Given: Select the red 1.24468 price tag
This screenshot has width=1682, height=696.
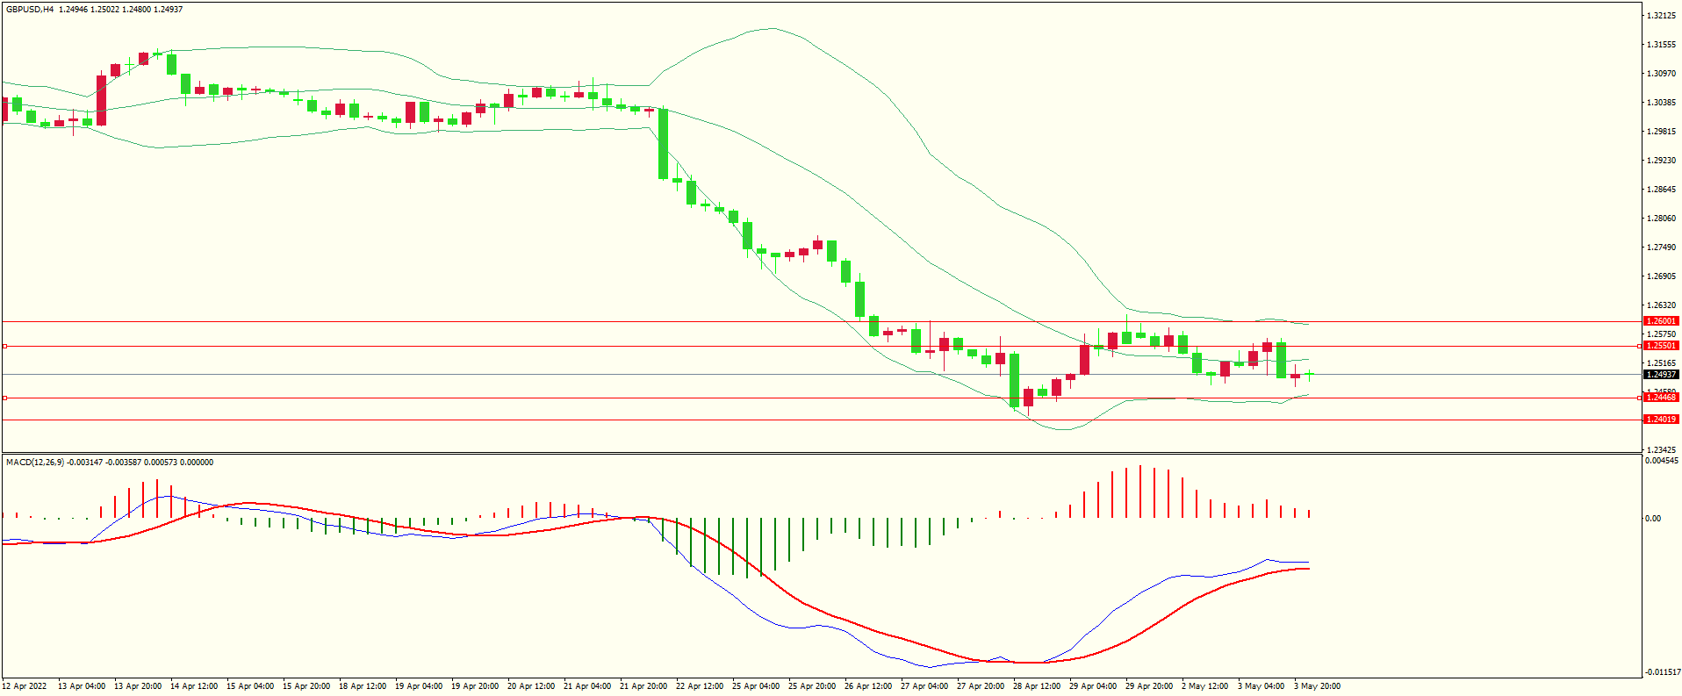Looking at the screenshot, I should [x=1661, y=398].
